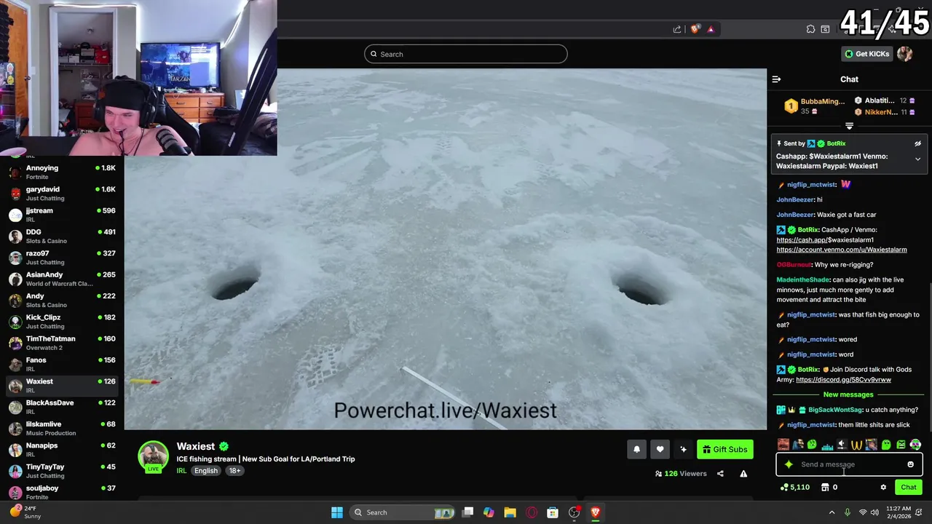Jump to New messages in chat
The height and width of the screenshot is (524, 932).
(x=848, y=394)
